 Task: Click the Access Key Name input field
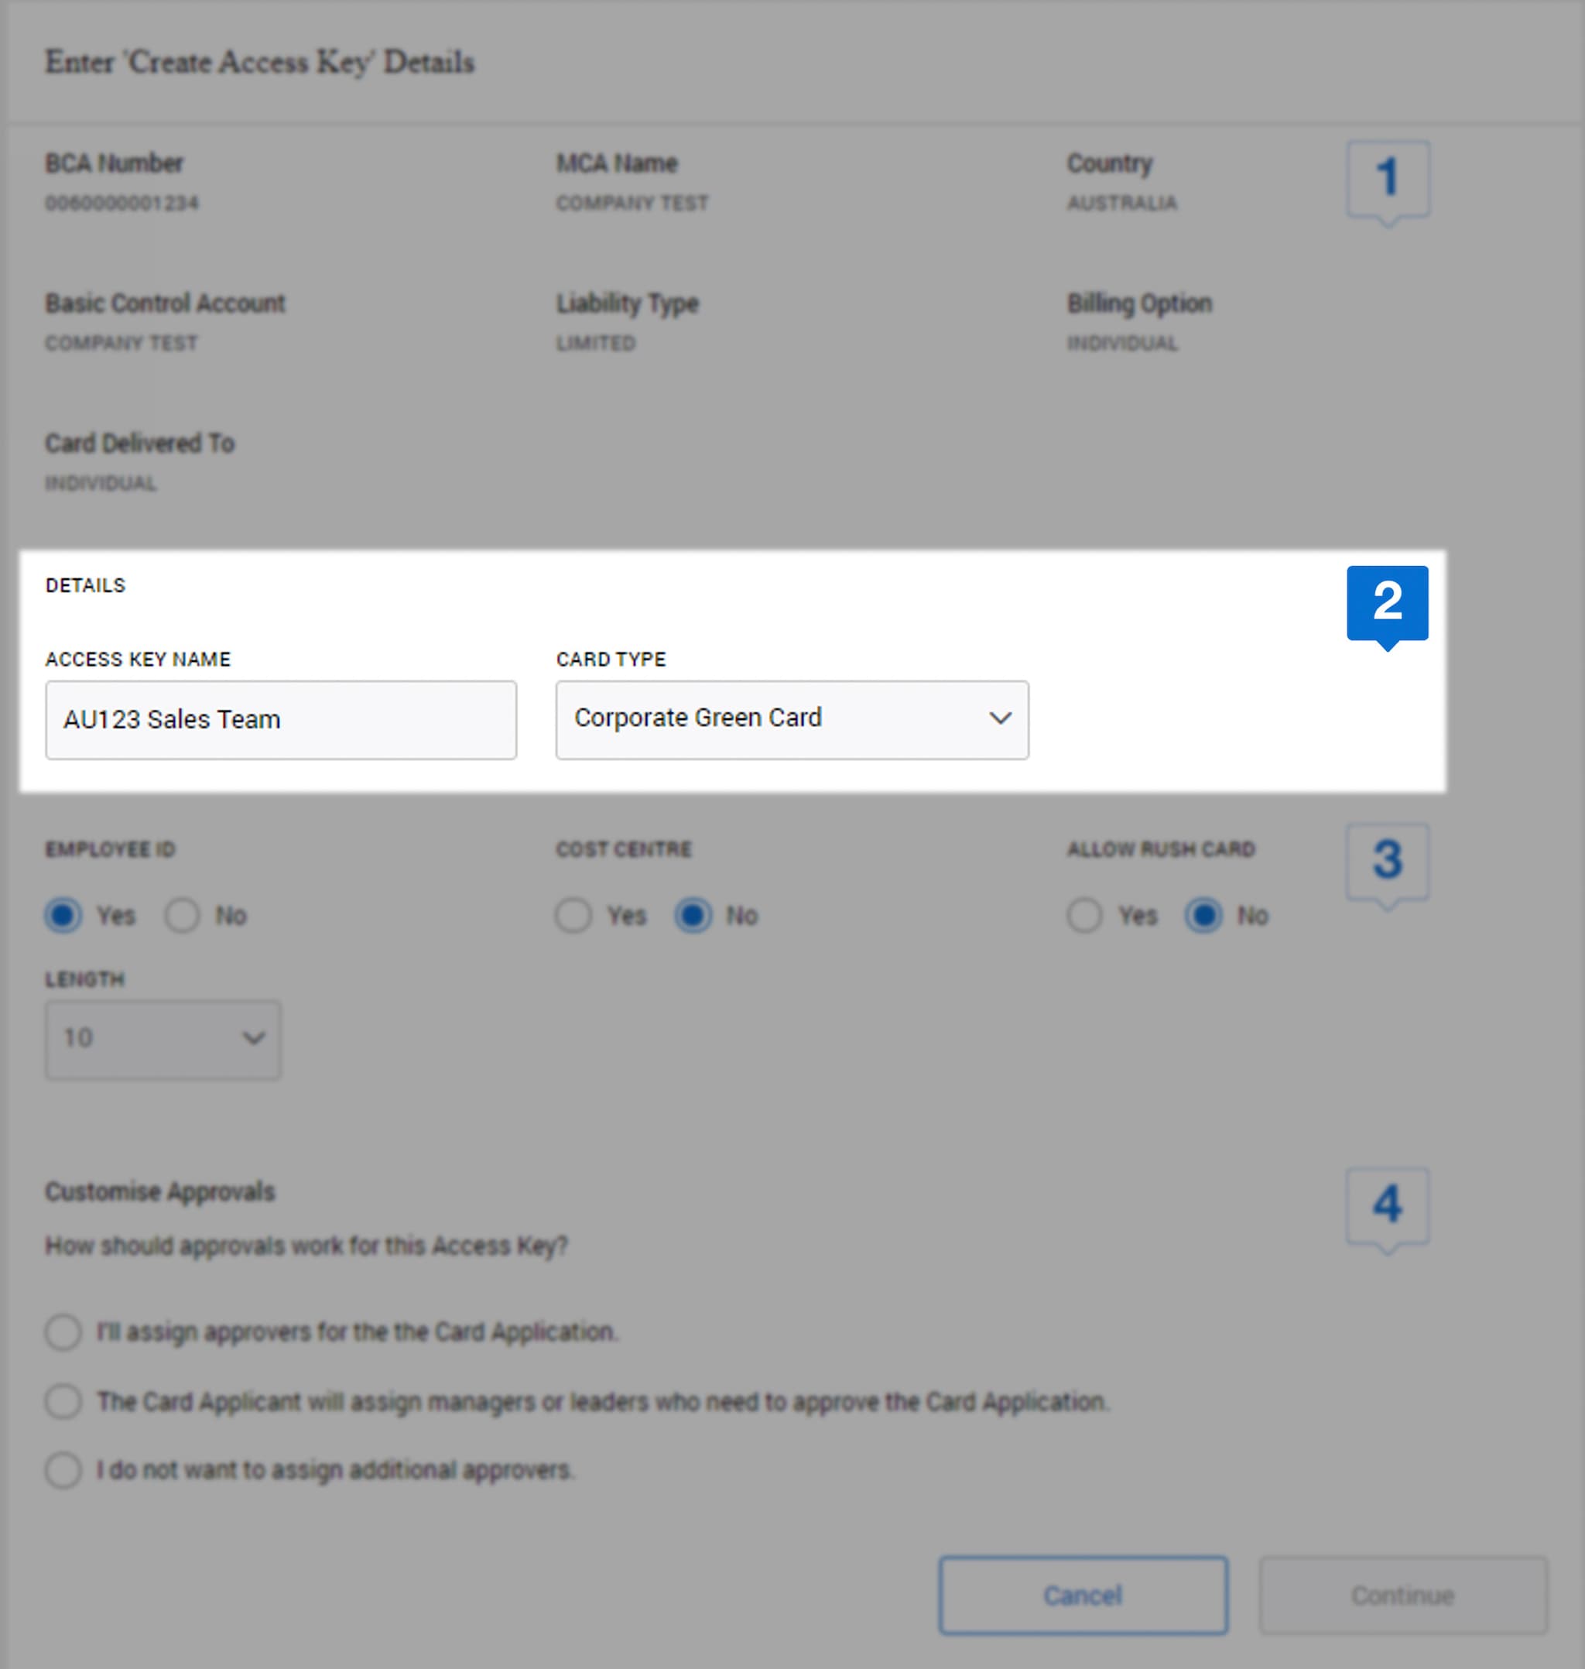pos(280,719)
